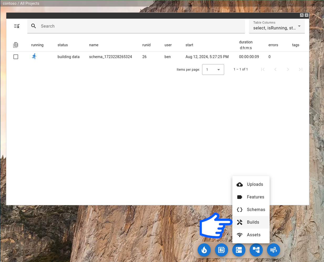The height and width of the screenshot is (262, 324).
Task: Sort by the start column header
Action: (189, 45)
